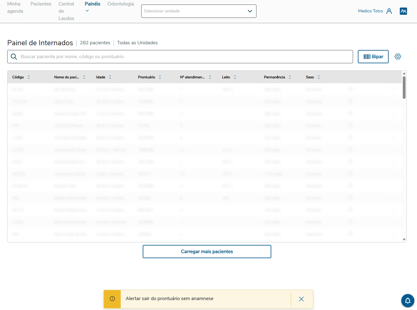
Task: Select the Painéis menu
Action: 92,4
